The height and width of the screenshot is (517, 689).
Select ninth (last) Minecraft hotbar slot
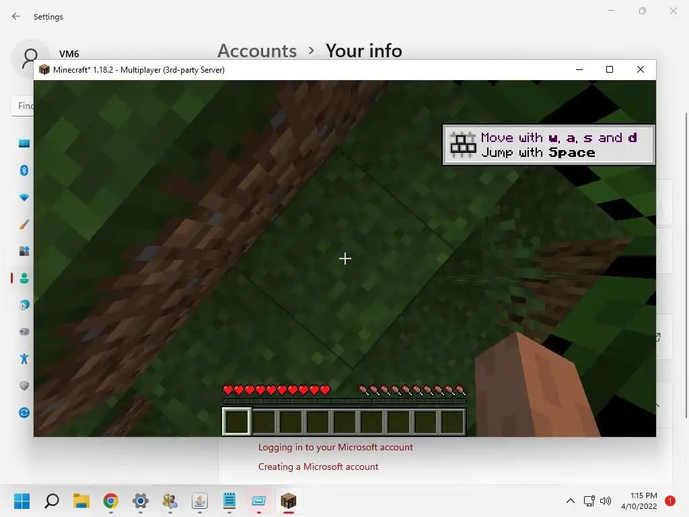pyautogui.click(x=452, y=422)
